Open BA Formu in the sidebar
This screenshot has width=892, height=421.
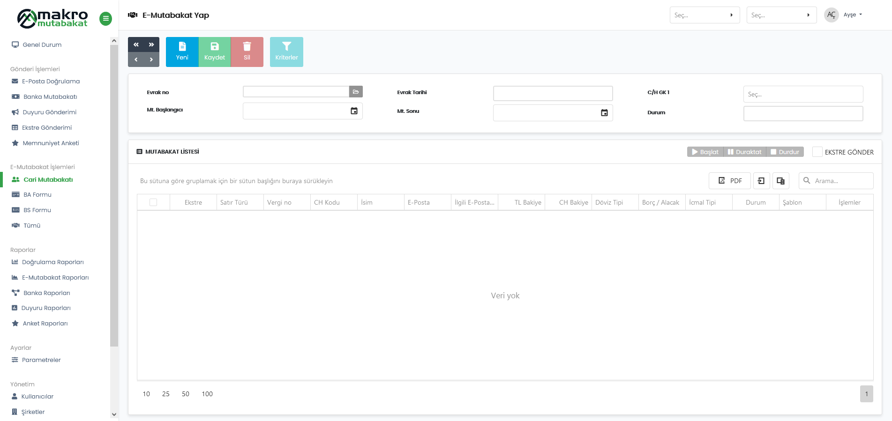click(37, 195)
